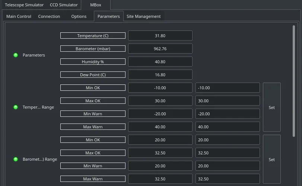Viewport: 302px width, 186px height.
Task: Click the Baromet...) Range group label
Action: point(40,159)
